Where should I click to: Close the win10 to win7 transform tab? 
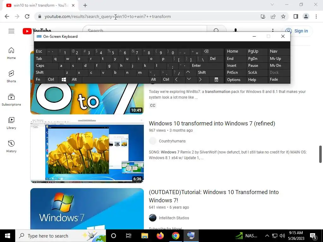click(x=73, y=5)
